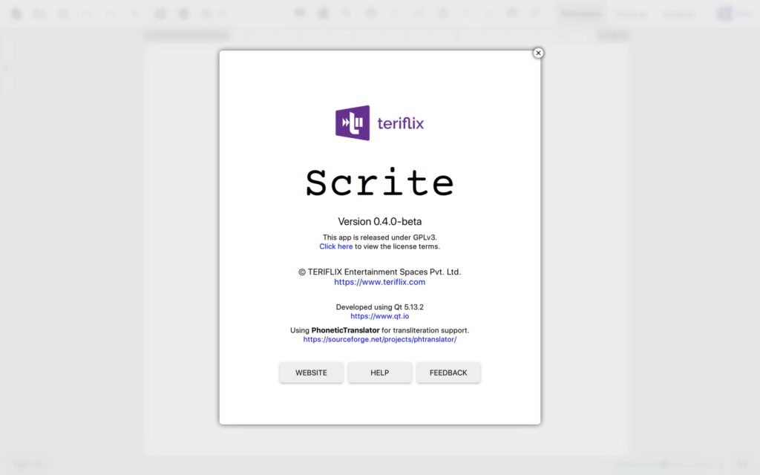Click the large Scrite title text
760x475 pixels.
click(x=379, y=183)
